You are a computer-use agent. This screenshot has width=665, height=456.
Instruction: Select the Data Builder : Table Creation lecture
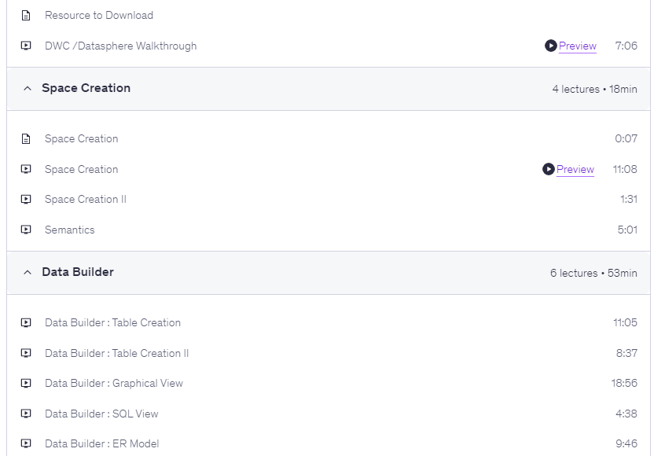click(112, 322)
